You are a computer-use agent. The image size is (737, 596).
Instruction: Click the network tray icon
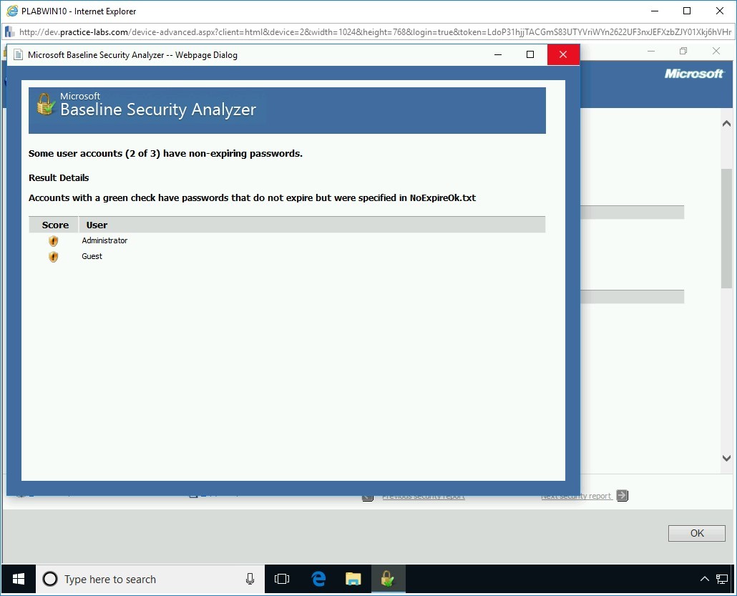coord(722,579)
